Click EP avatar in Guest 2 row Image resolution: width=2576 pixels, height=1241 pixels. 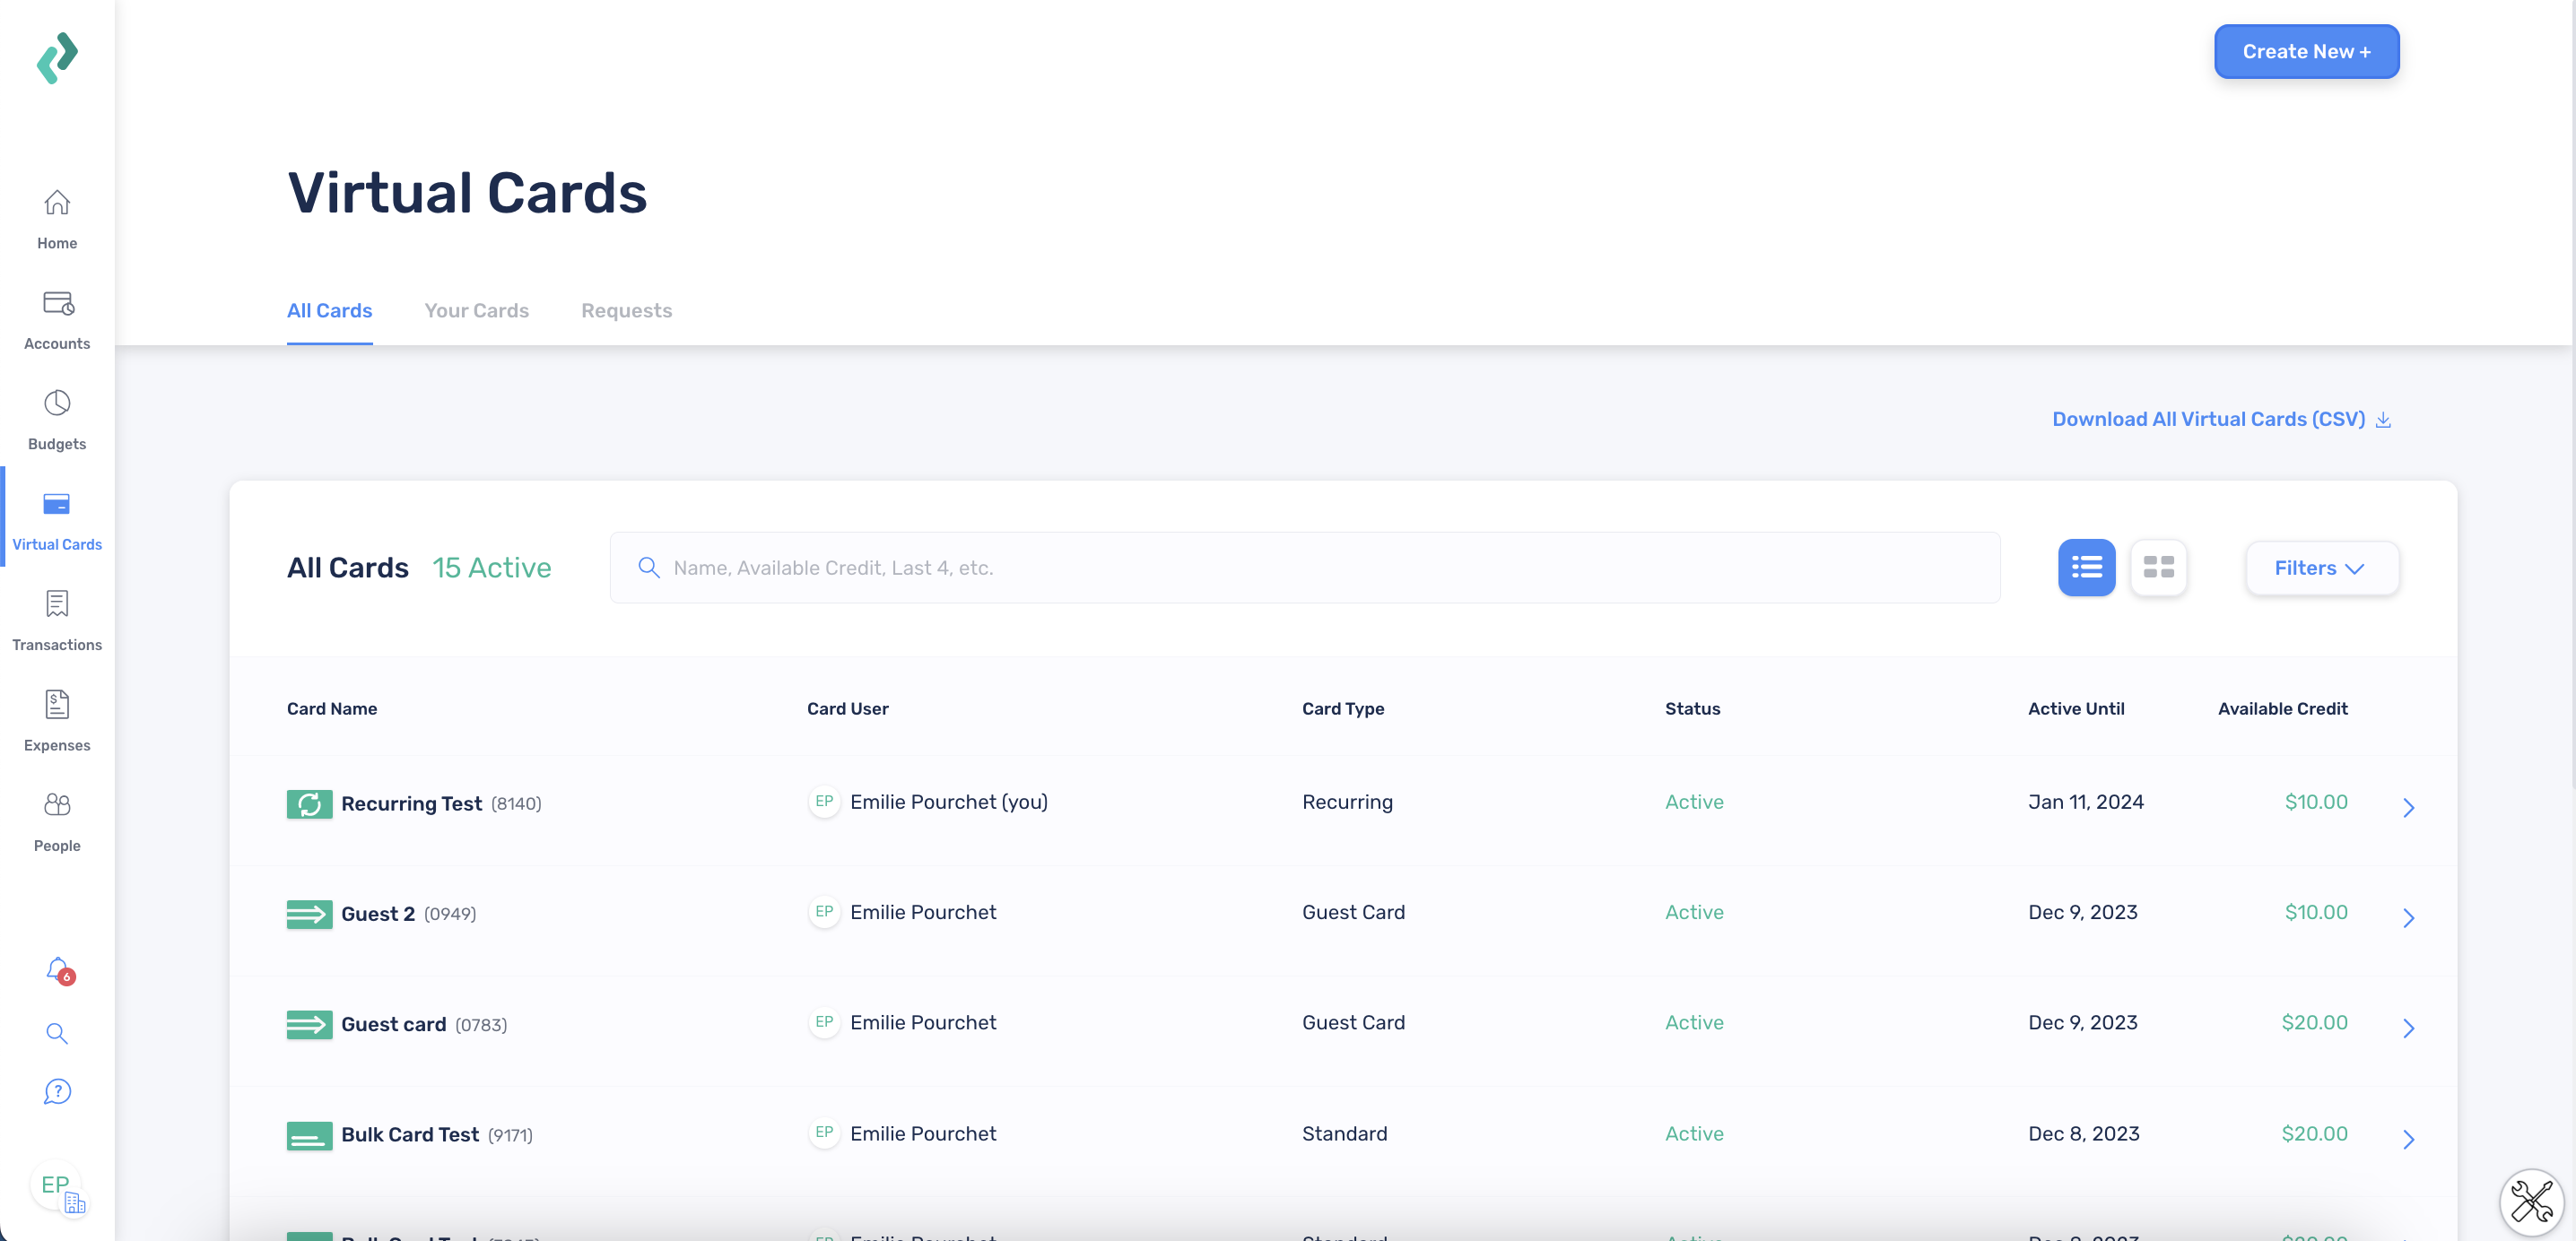coord(824,912)
